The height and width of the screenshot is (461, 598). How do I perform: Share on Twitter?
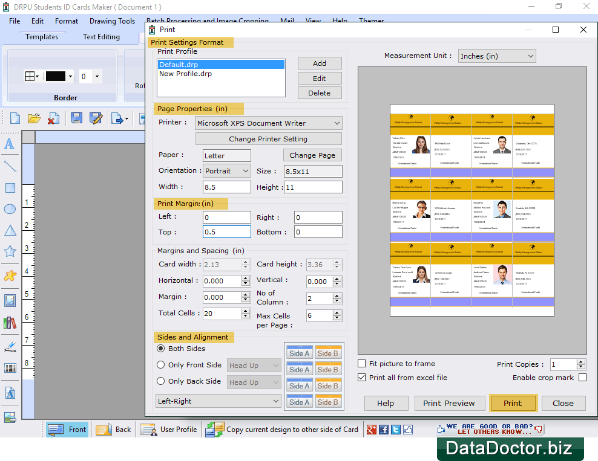coord(395,430)
